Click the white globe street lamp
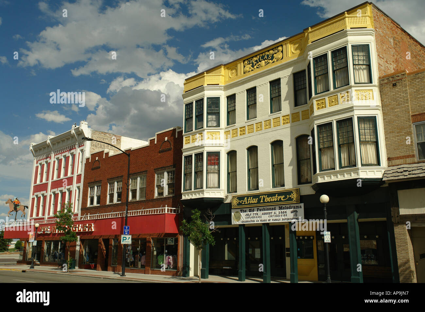 click(324, 199)
